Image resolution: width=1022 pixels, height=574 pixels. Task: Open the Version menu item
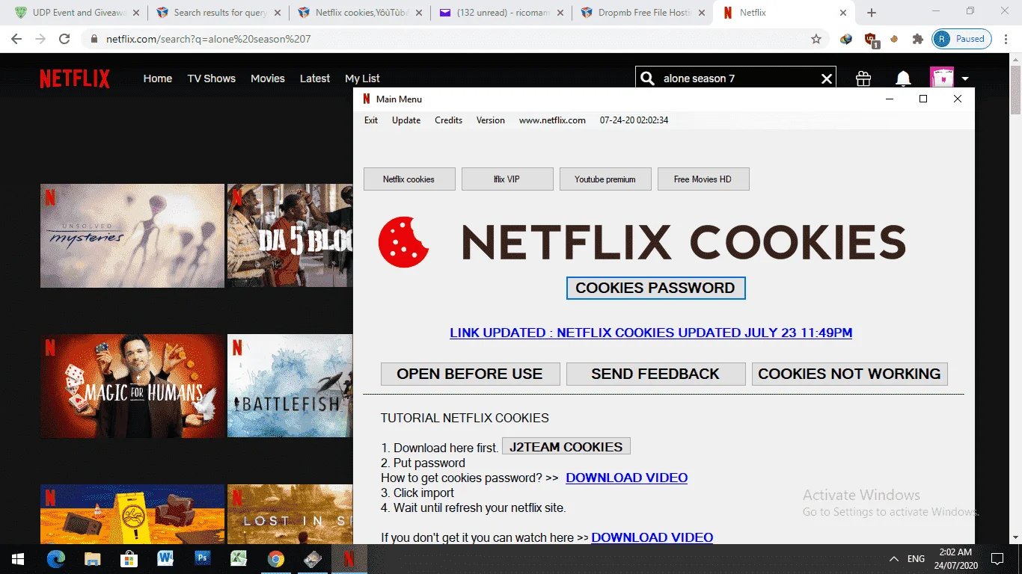(x=491, y=120)
